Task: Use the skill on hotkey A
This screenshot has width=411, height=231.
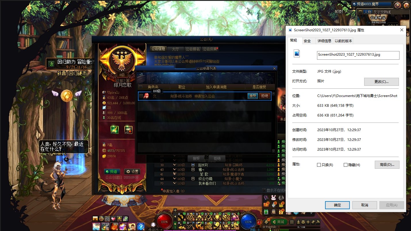Action: click(x=182, y=226)
